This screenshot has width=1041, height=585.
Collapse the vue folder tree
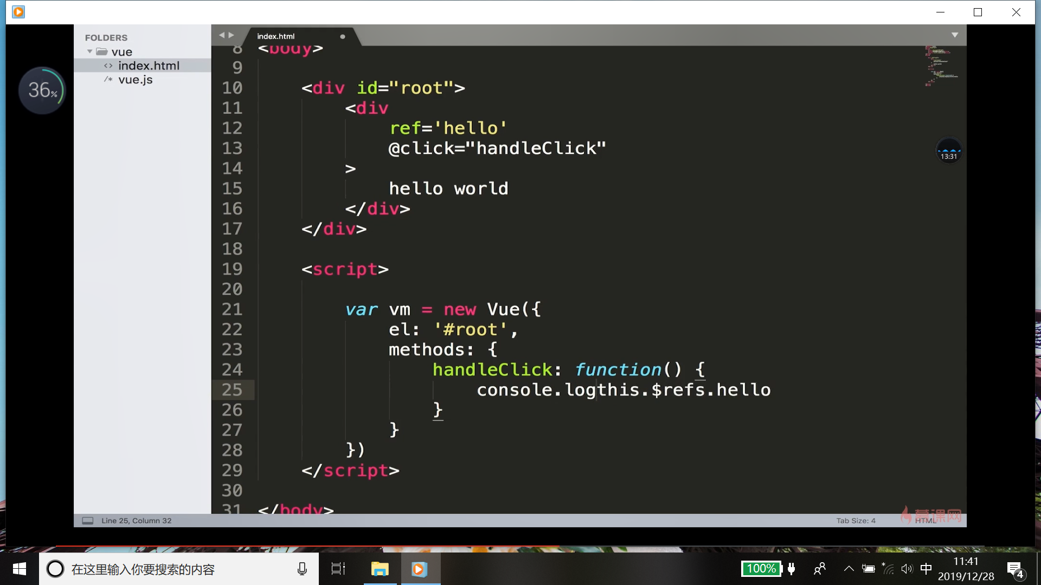pyautogui.click(x=90, y=51)
